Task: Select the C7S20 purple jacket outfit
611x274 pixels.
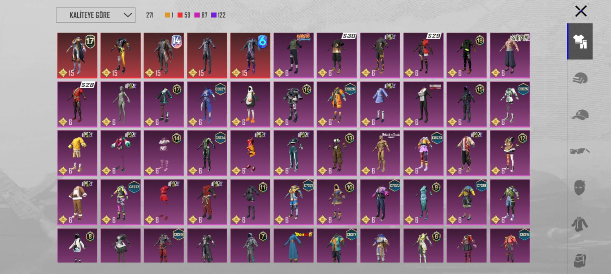Action: [380, 202]
